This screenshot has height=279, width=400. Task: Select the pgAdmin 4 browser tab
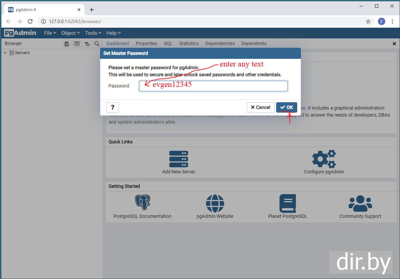click(44, 10)
